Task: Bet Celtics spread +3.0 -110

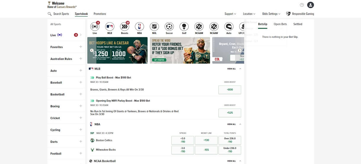Action: pyautogui.click(x=183, y=140)
